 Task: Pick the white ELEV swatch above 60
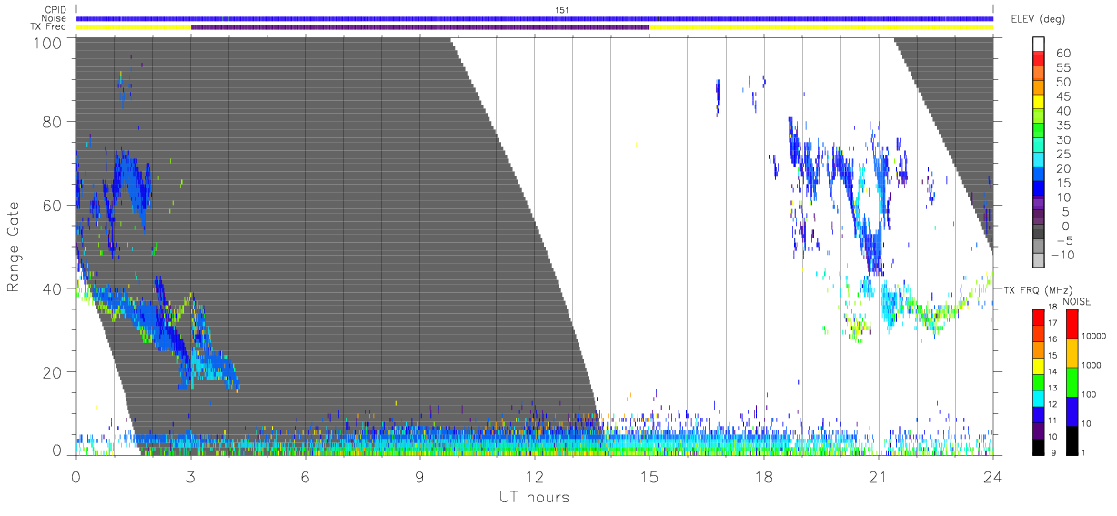click(x=1039, y=45)
